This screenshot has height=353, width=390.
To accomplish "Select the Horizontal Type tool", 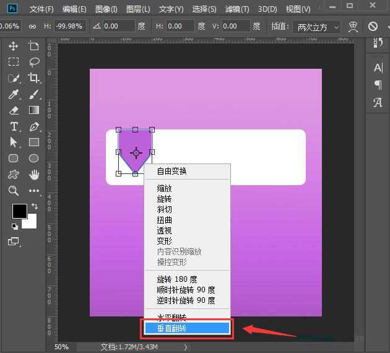I will [x=14, y=126].
